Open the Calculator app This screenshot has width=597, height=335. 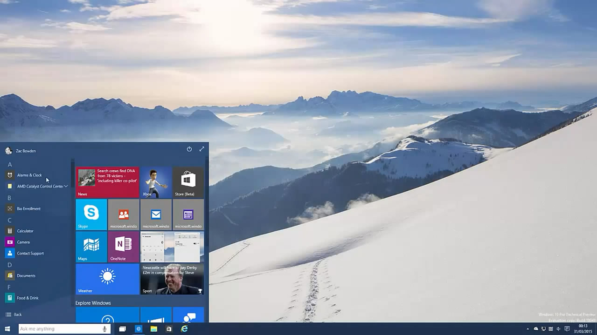tap(24, 231)
